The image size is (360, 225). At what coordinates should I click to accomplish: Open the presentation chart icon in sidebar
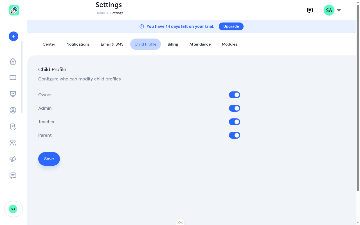point(13,94)
